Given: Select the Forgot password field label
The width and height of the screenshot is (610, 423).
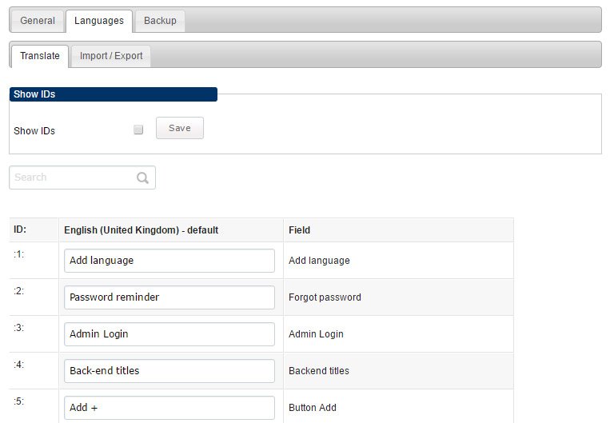Looking at the screenshot, I should pyautogui.click(x=325, y=297).
